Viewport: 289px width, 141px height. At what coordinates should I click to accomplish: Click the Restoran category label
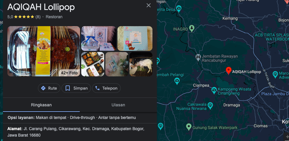coord(54,17)
